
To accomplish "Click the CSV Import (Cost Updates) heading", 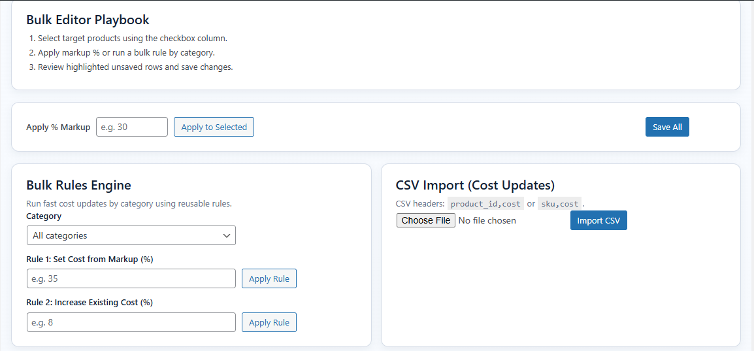I will click(475, 185).
